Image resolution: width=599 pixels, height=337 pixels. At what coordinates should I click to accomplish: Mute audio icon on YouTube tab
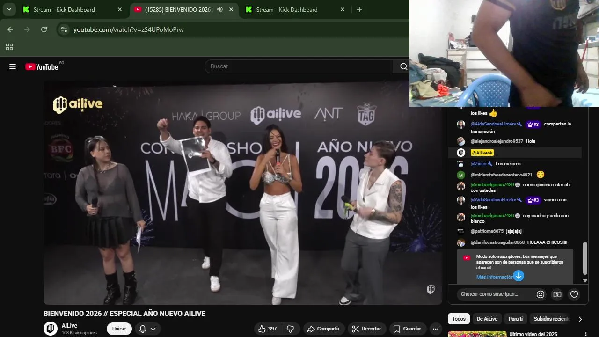pyautogui.click(x=219, y=9)
